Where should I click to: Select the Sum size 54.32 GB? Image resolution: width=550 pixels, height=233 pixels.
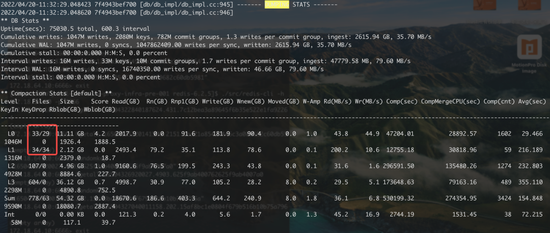click(x=70, y=198)
